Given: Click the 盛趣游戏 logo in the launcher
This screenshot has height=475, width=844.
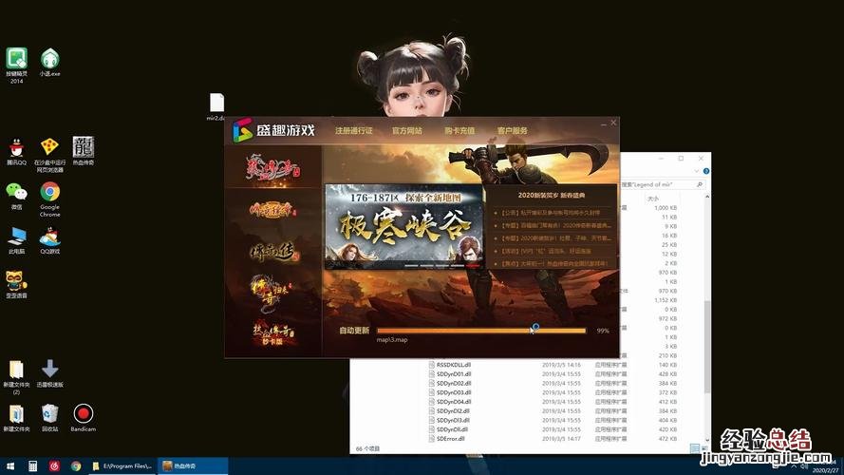Looking at the screenshot, I should coord(274,130).
